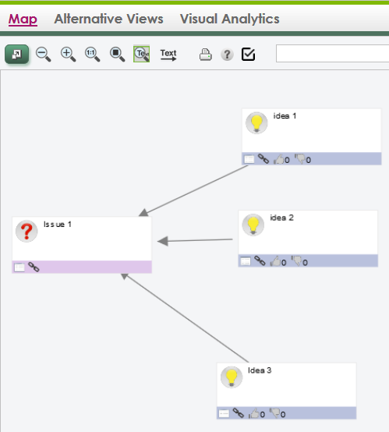Image resolution: width=389 pixels, height=432 pixels.
Task: Click the link chain icon on idea 2
Action: tap(260, 260)
